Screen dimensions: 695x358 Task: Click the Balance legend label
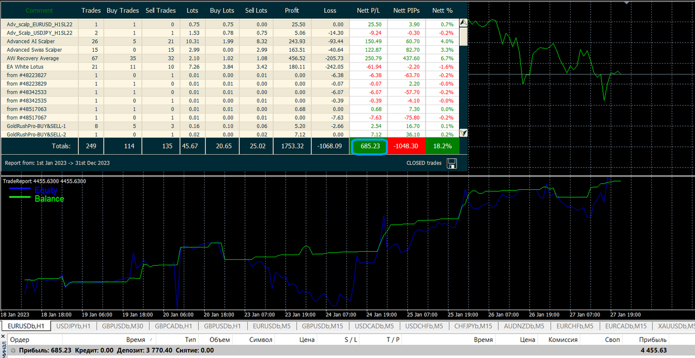pos(49,199)
